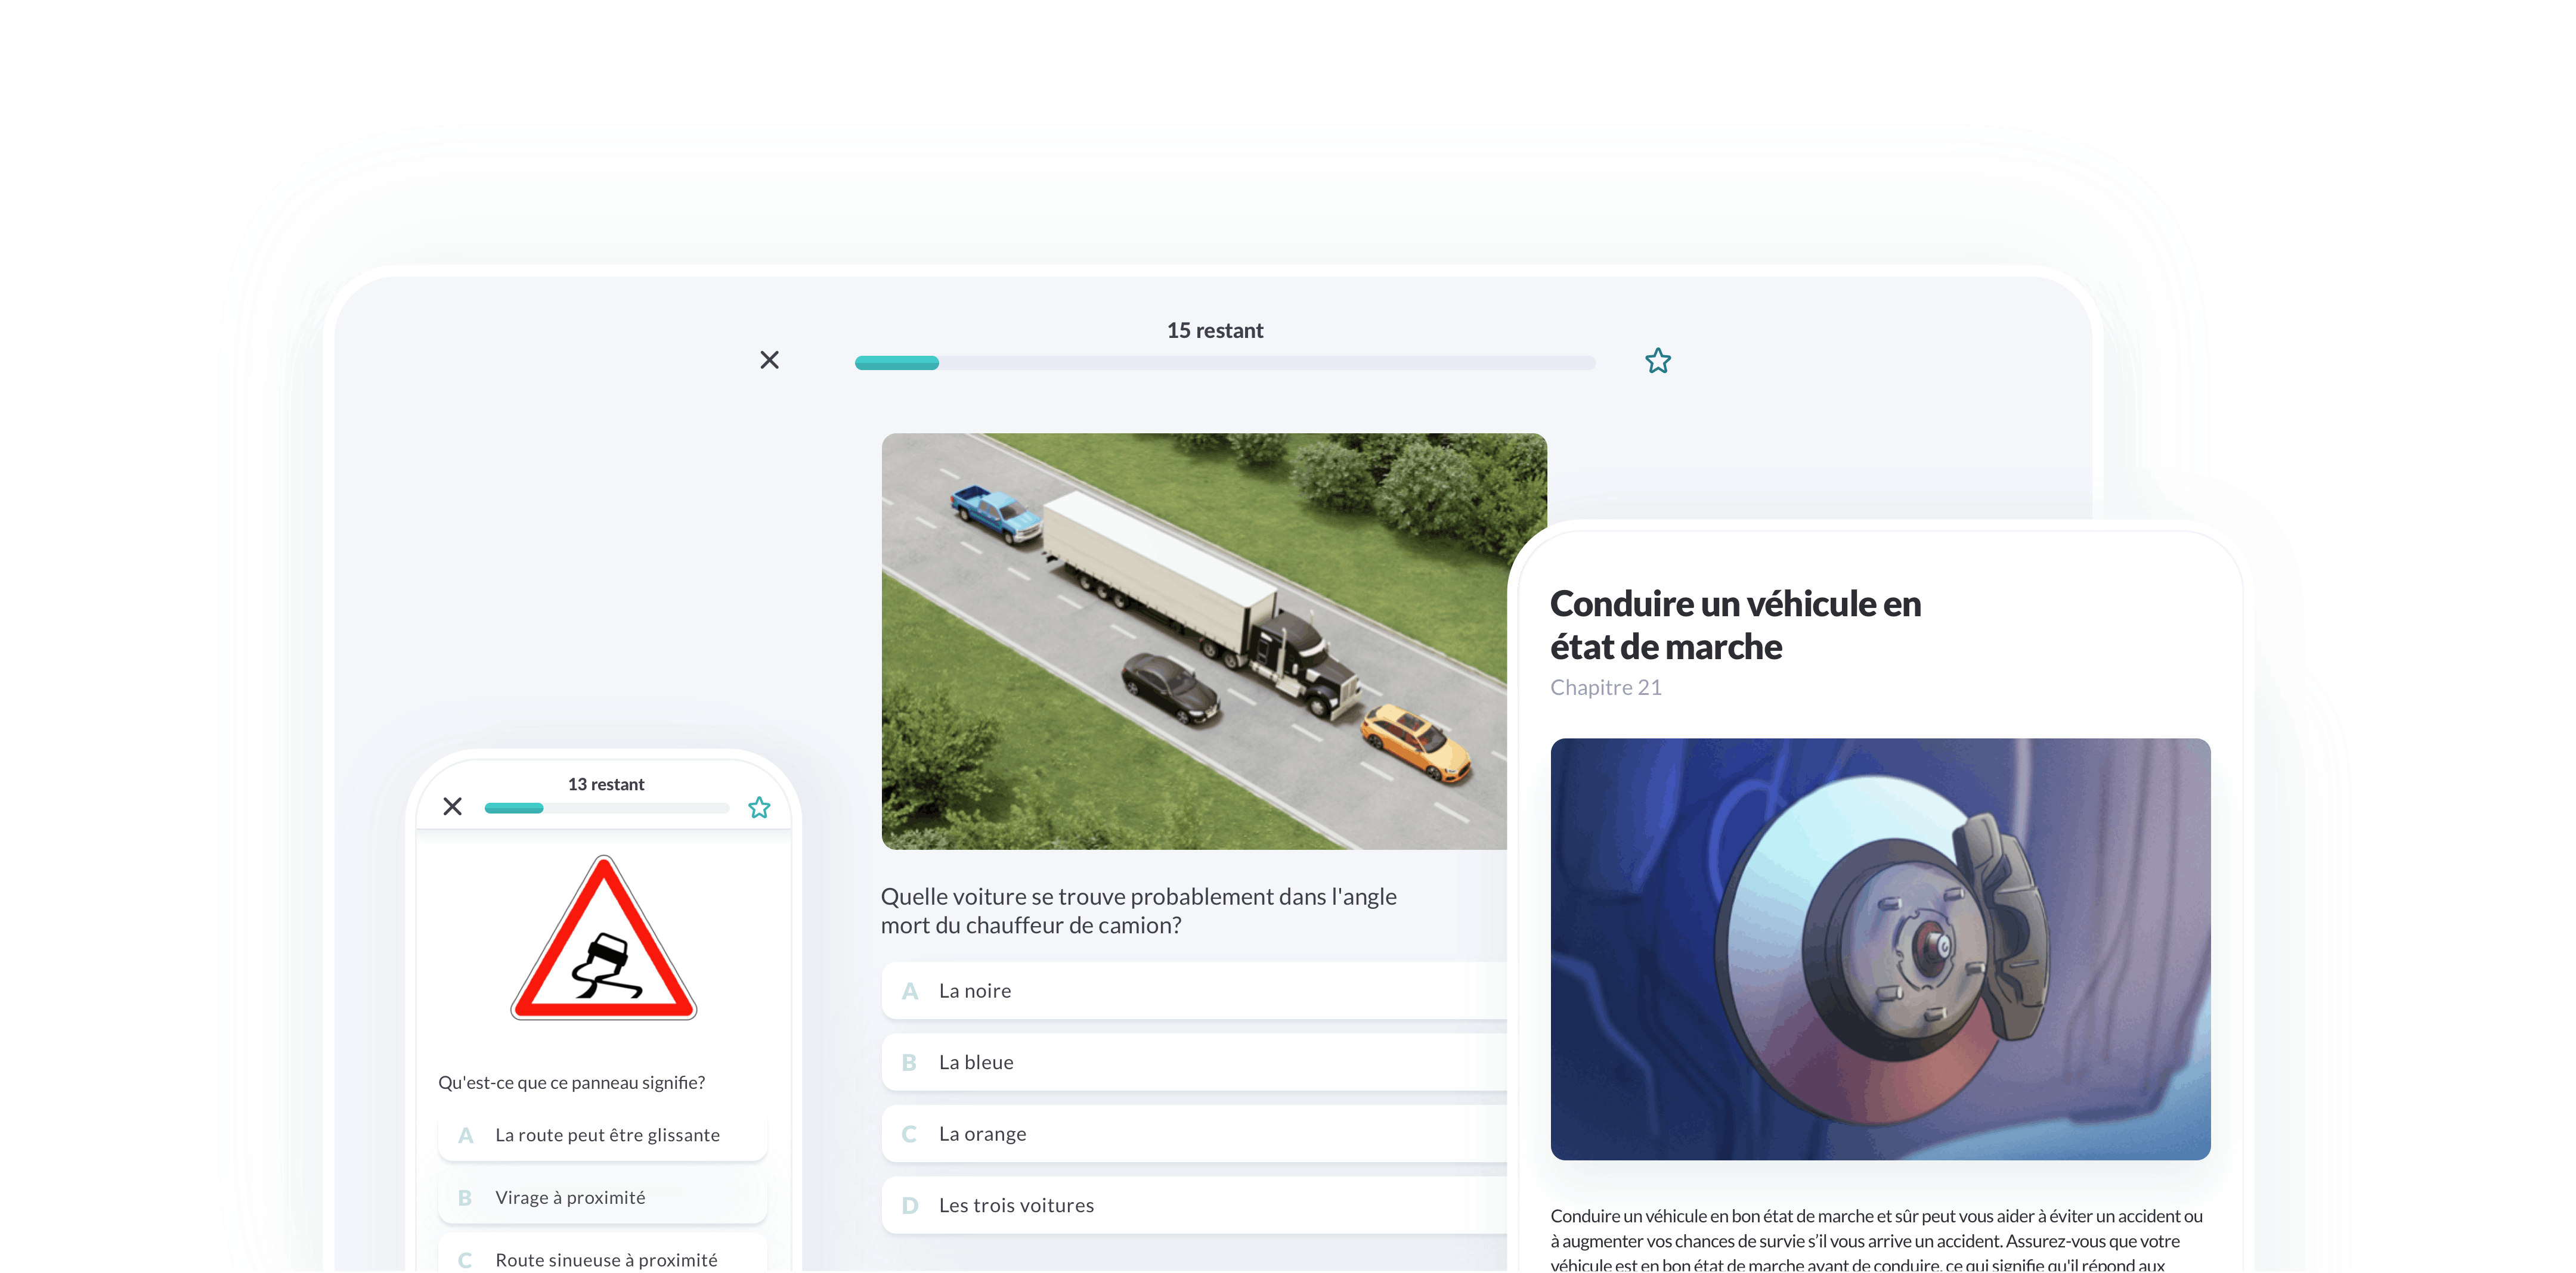This screenshot has width=2576, height=1273.
Task: Open the truck and cars road image
Action: 1194,641
